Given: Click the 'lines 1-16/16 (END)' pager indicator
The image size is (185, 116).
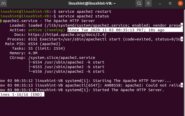Looking at the screenshot, I should tap(22, 94).
